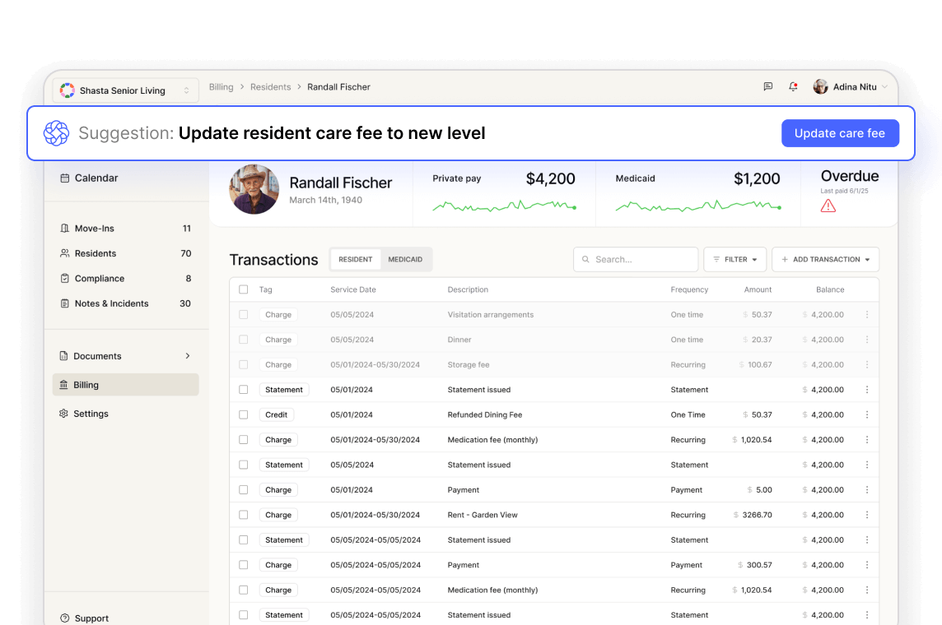
Task: Expand the Documents submenu chevron
Action: 188,356
